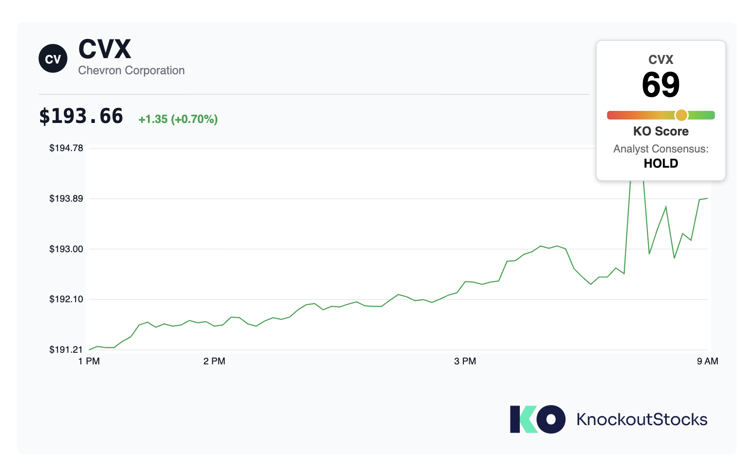Click the $193.66 current price

click(x=81, y=116)
